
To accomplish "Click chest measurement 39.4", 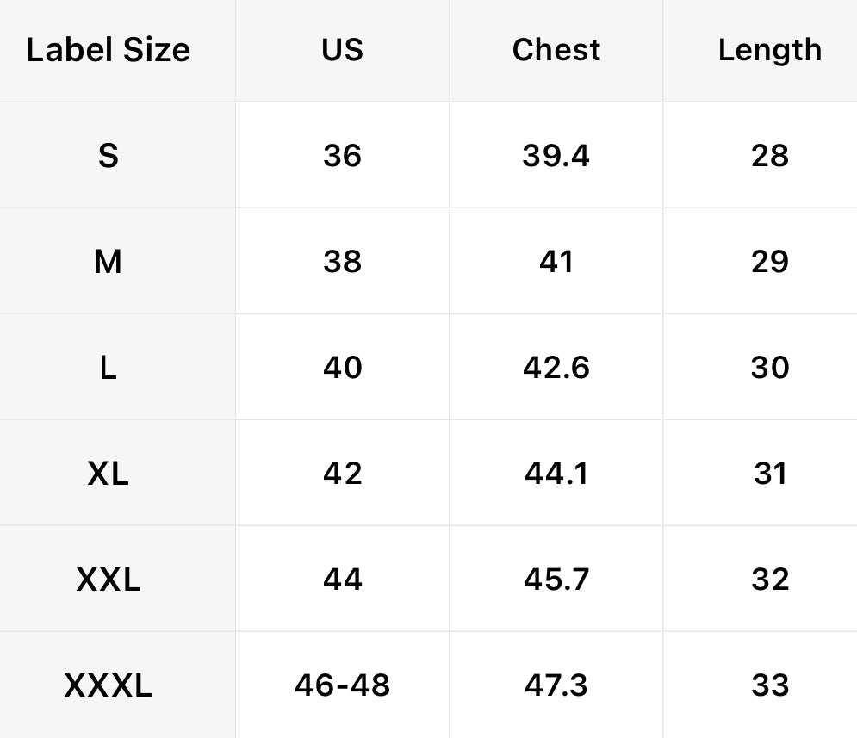I will click(556, 156).
